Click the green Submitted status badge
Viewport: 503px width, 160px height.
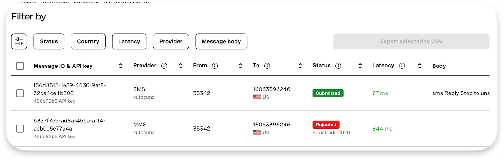(328, 93)
